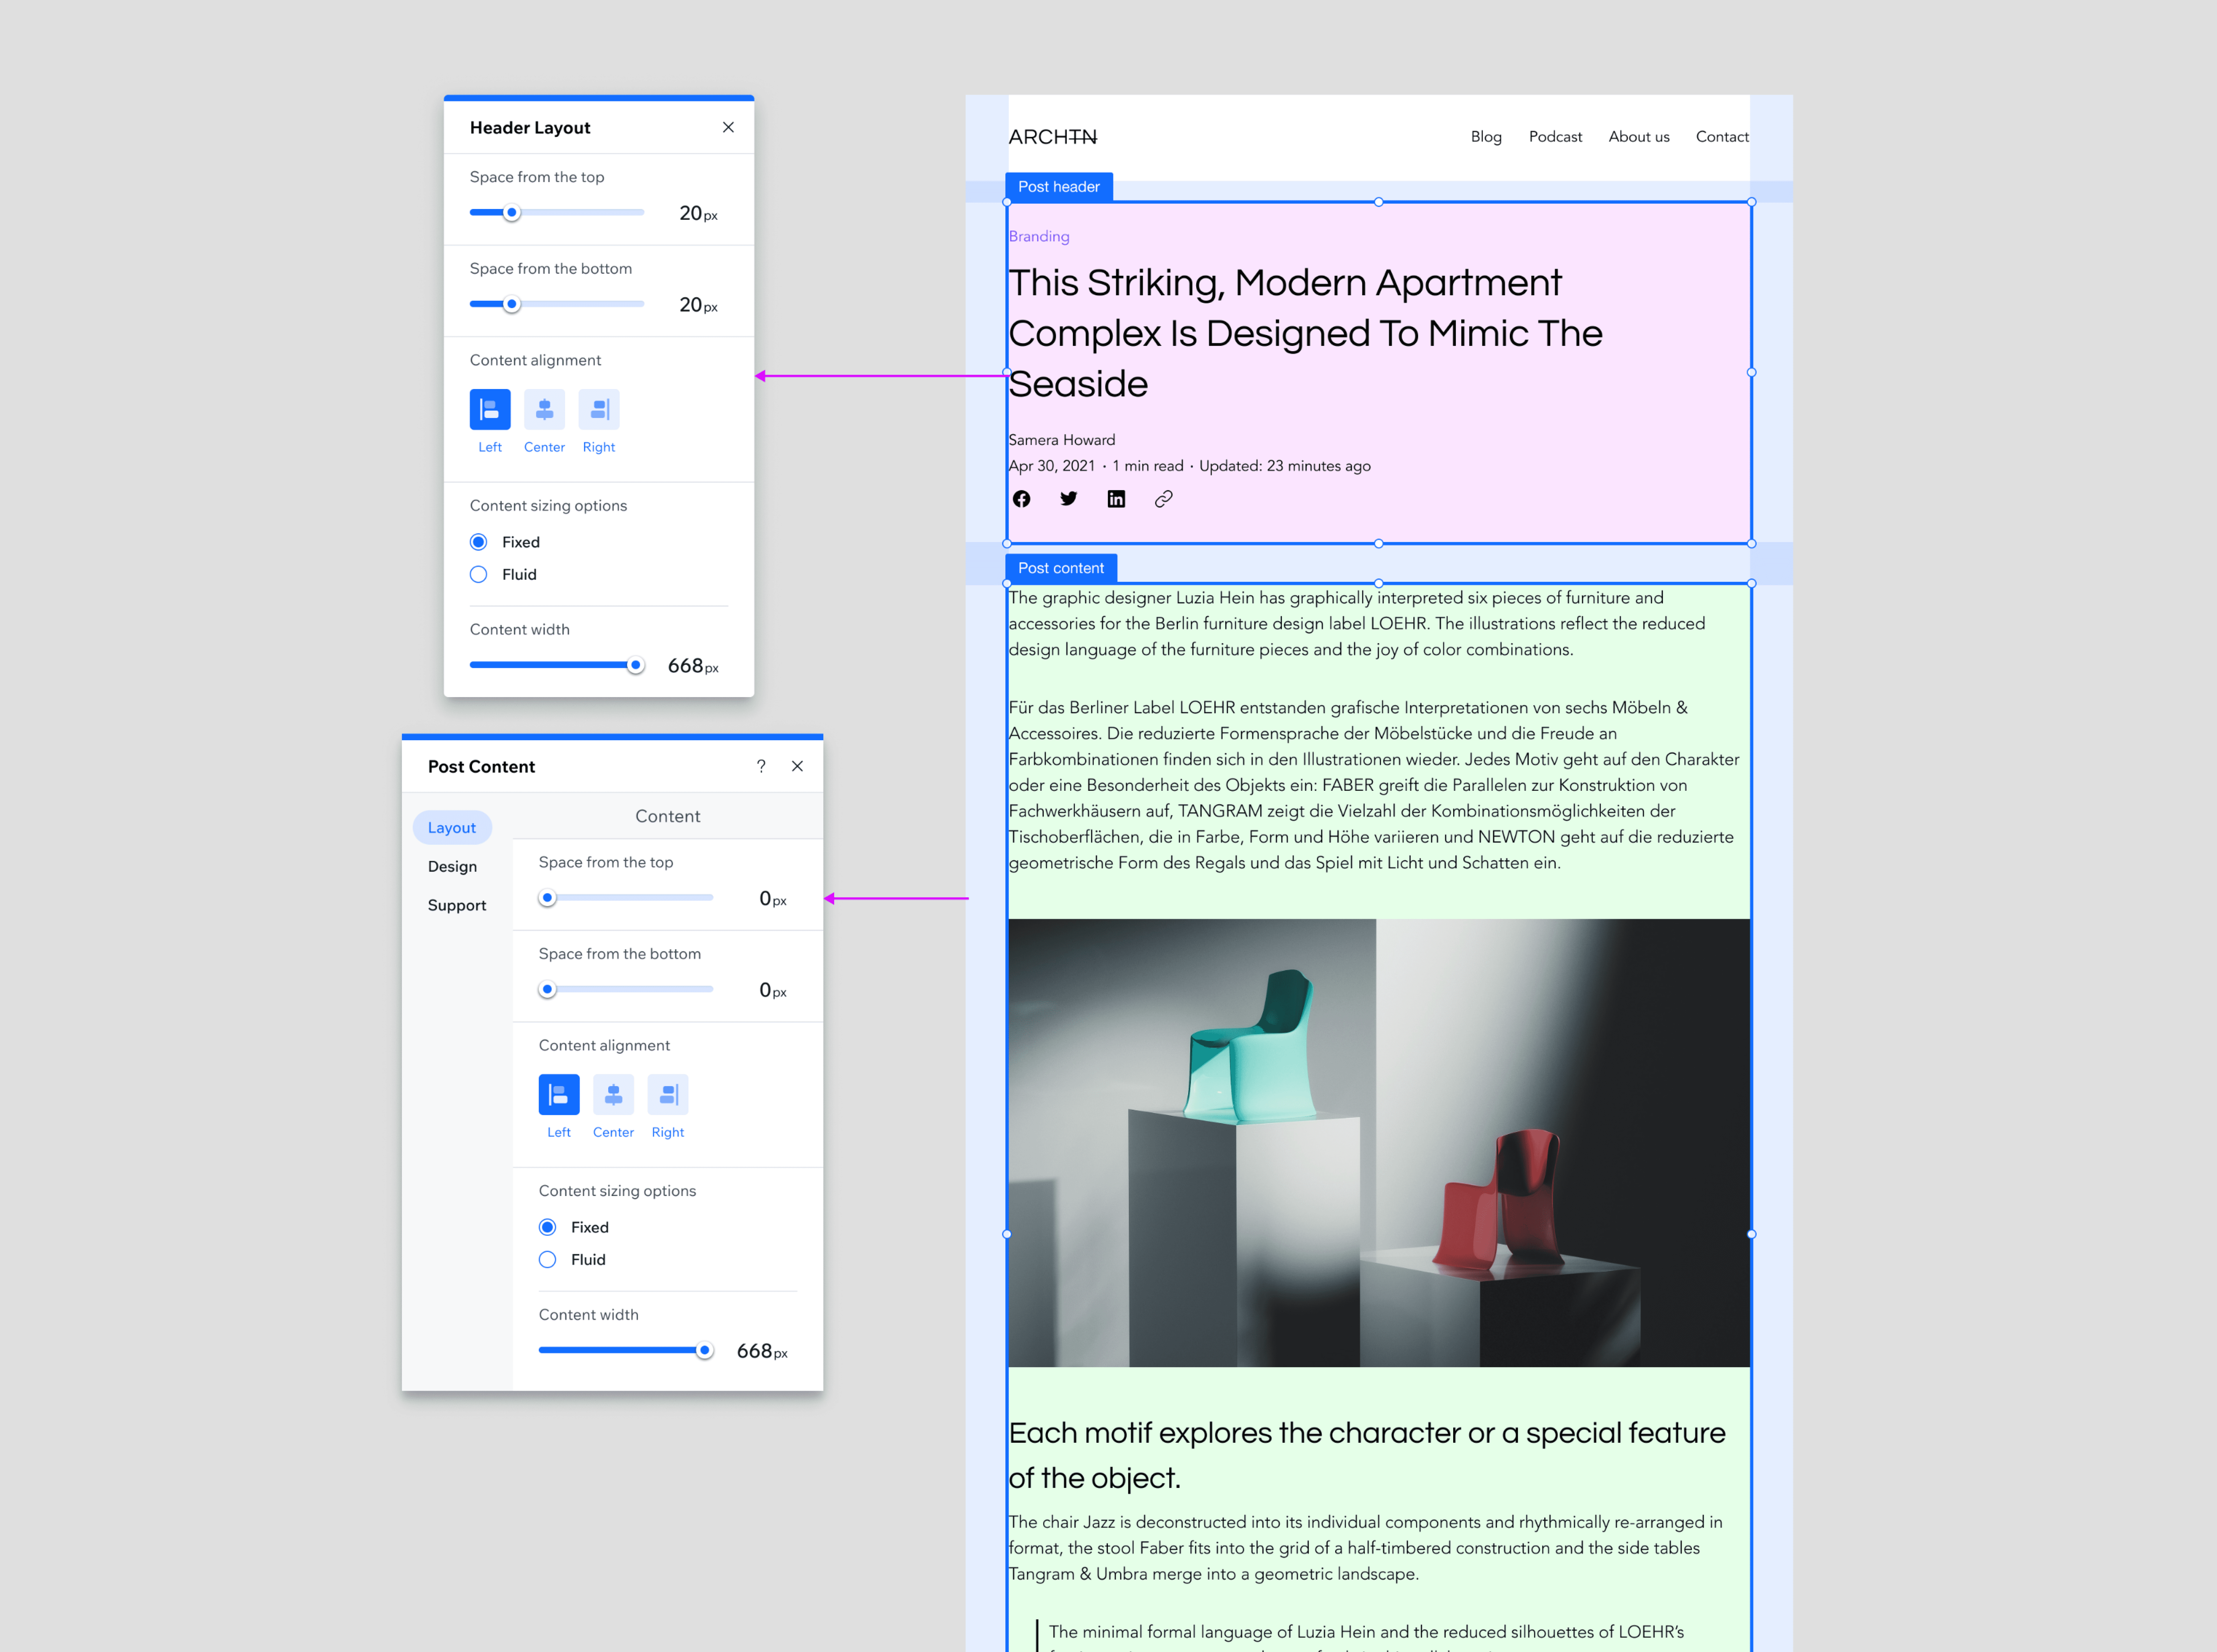This screenshot has width=2217, height=1652.
Task: Close the Header Layout panel
Action: pyautogui.click(x=728, y=127)
